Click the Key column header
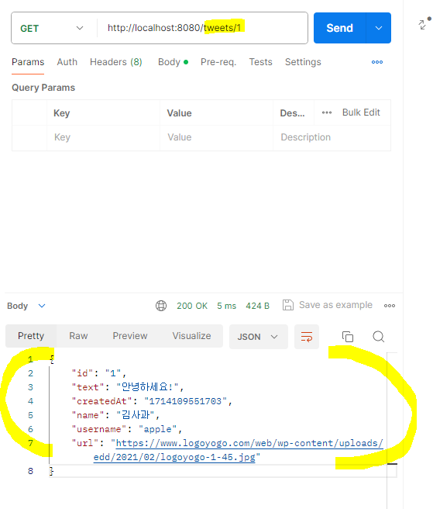This screenshot has height=509, width=433. click(x=61, y=113)
